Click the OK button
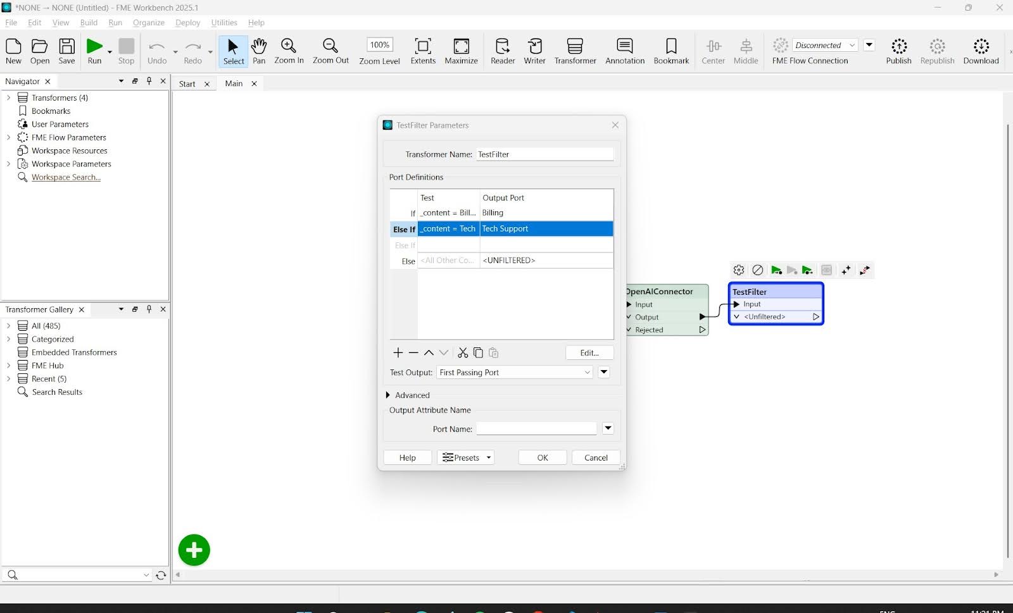This screenshot has width=1013, height=613. 543,457
